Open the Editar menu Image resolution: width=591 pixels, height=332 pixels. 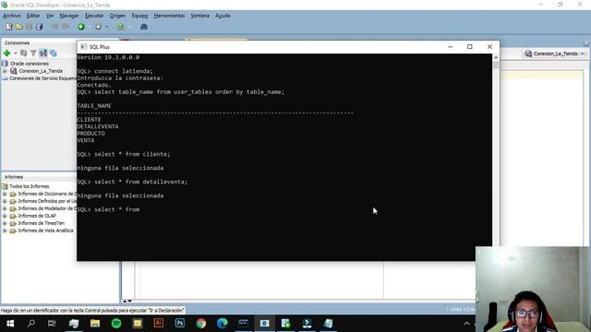click(x=33, y=16)
